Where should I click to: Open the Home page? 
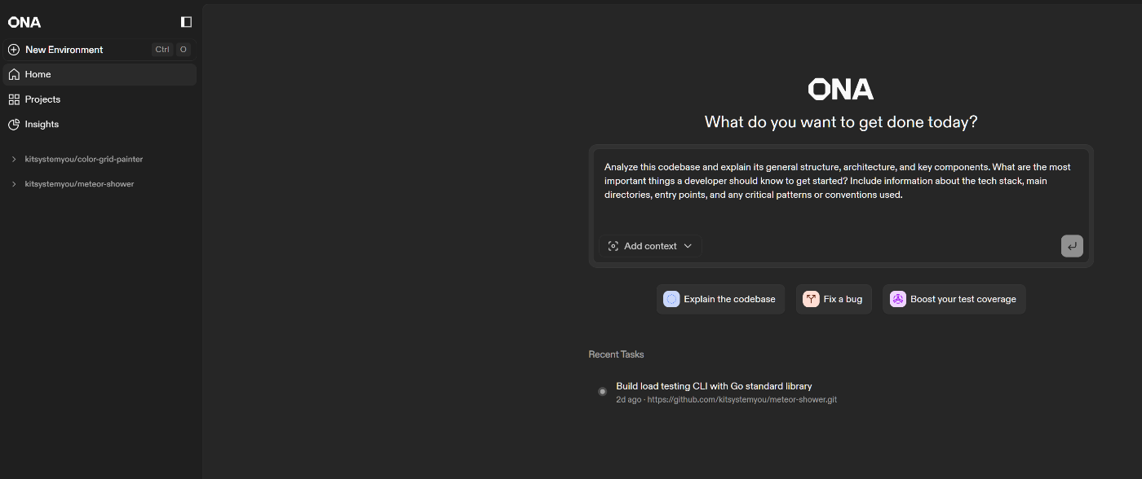[100, 74]
